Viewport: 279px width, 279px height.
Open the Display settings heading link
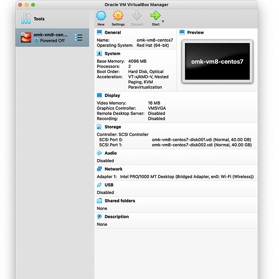click(112, 96)
